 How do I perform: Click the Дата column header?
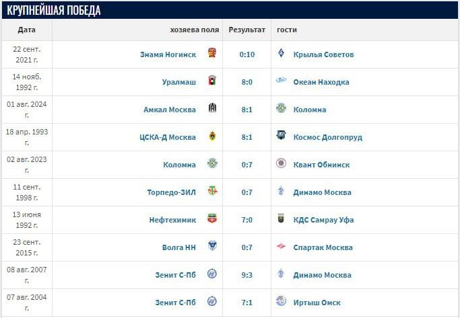tap(27, 30)
